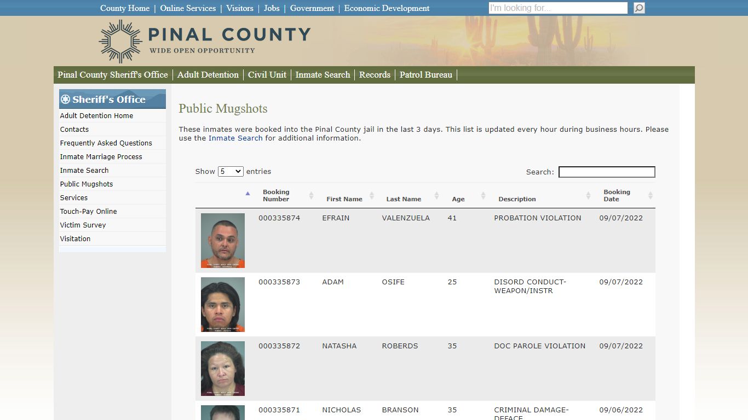Click mugshot photo of Efrain Valenzuela

point(223,241)
